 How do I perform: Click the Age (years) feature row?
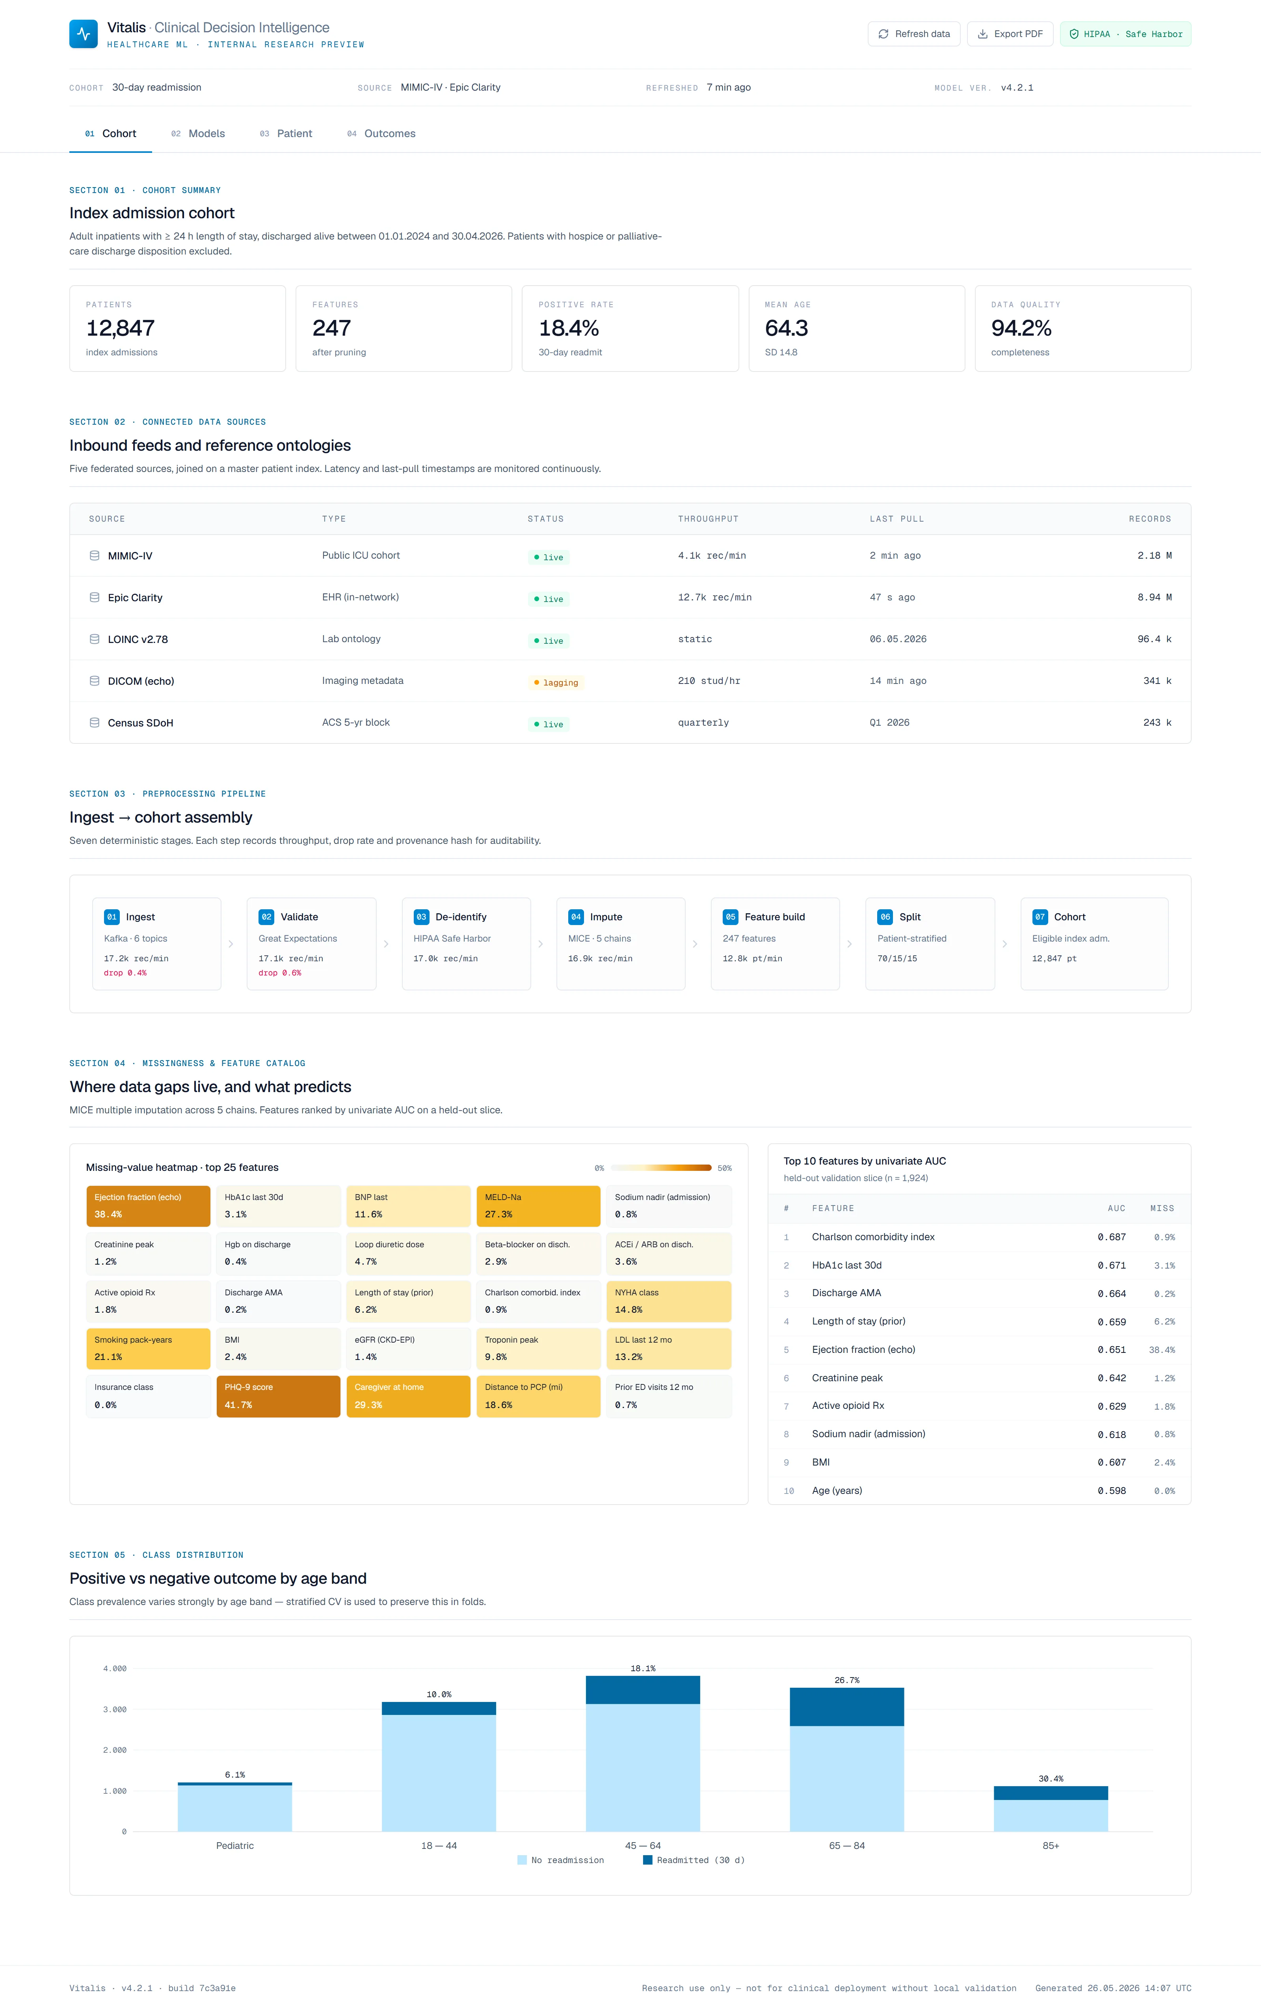(979, 1491)
